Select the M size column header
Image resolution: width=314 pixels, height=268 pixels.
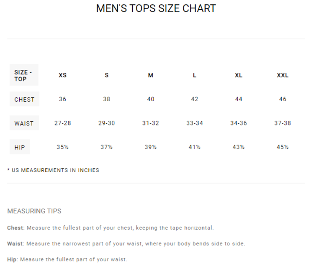(151, 75)
